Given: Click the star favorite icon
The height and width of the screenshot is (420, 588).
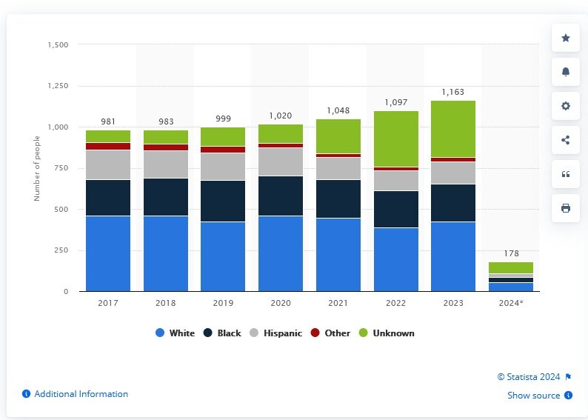Looking at the screenshot, I should pos(566,38).
